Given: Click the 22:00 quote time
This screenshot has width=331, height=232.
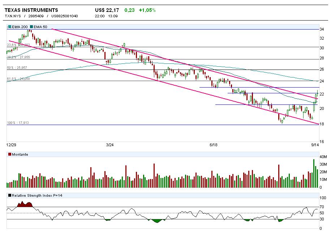Looking at the screenshot, I should (100, 16).
